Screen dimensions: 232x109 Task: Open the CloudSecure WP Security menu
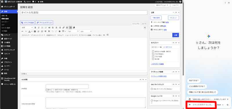(x=9, y=79)
